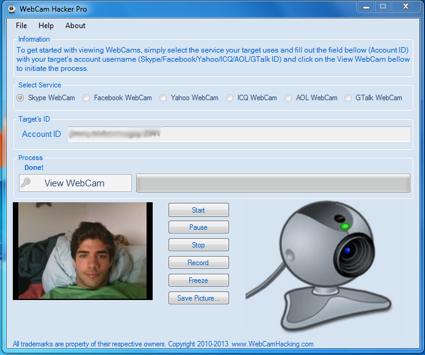This screenshot has width=425, height=355.
Task: Click the Save Picture... button
Action: pos(198,298)
